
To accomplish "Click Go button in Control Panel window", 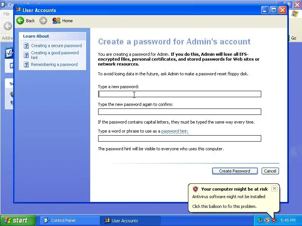I will point(293,38).
